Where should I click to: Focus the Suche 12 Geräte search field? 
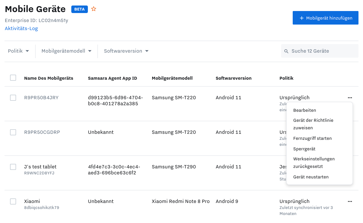click(320, 51)
